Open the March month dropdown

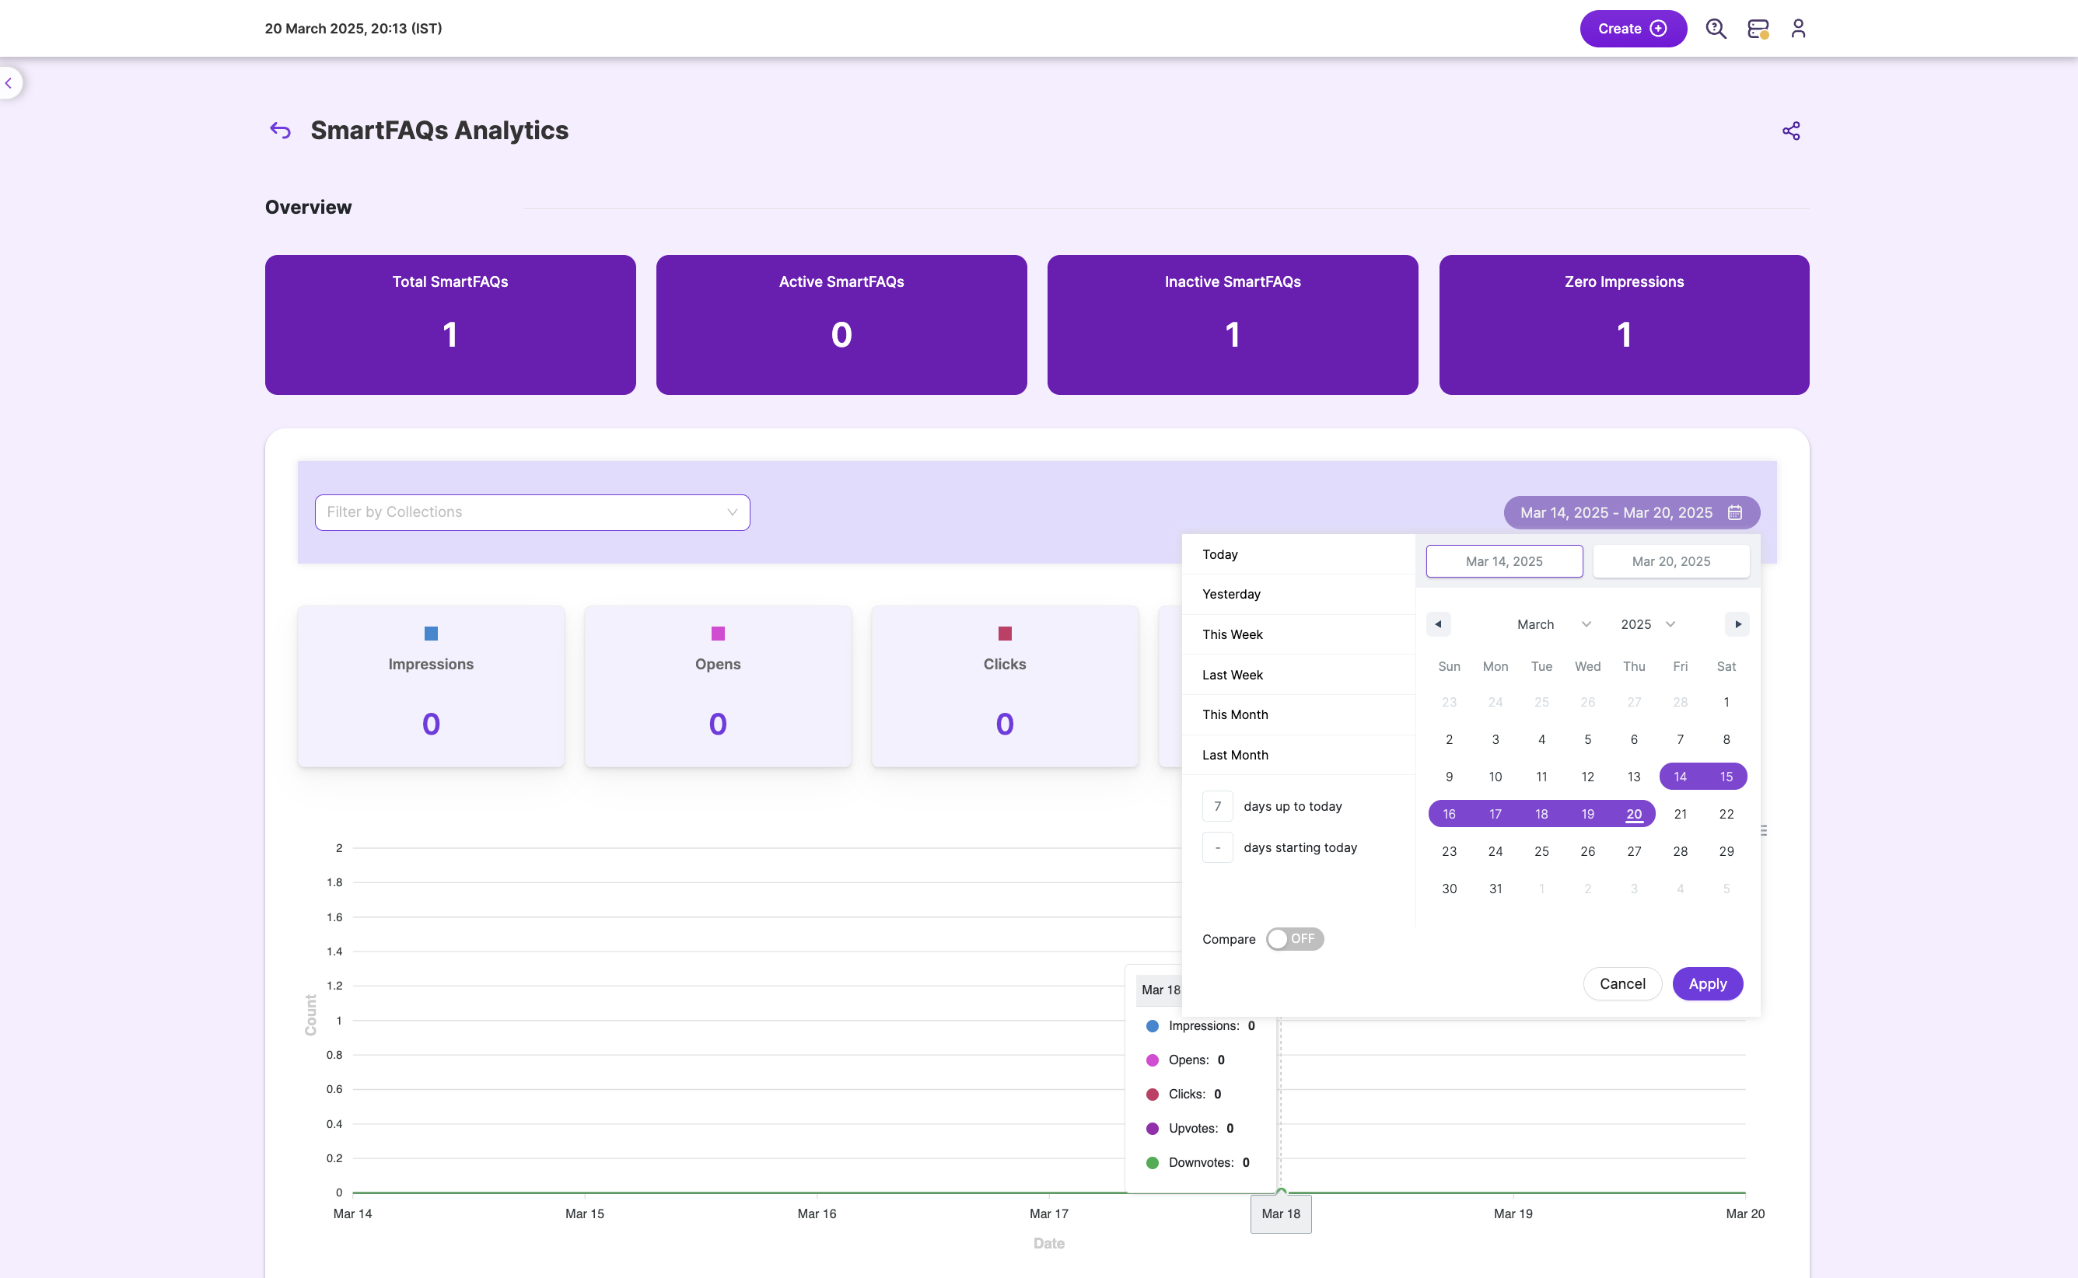tap(1553, 625)
